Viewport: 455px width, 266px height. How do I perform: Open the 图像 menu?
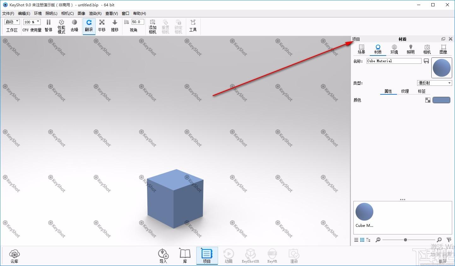[81, 13]
